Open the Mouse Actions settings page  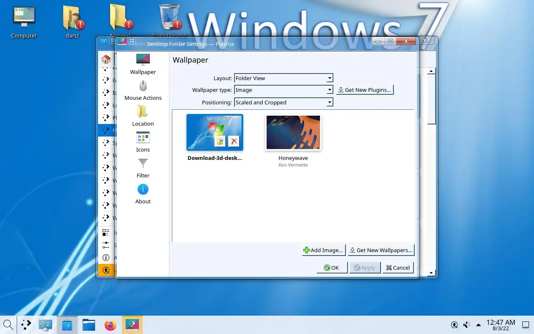[x=143, y=90]
